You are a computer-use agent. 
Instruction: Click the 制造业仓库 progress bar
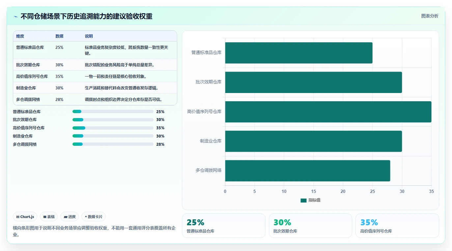(x=113, y=136)
